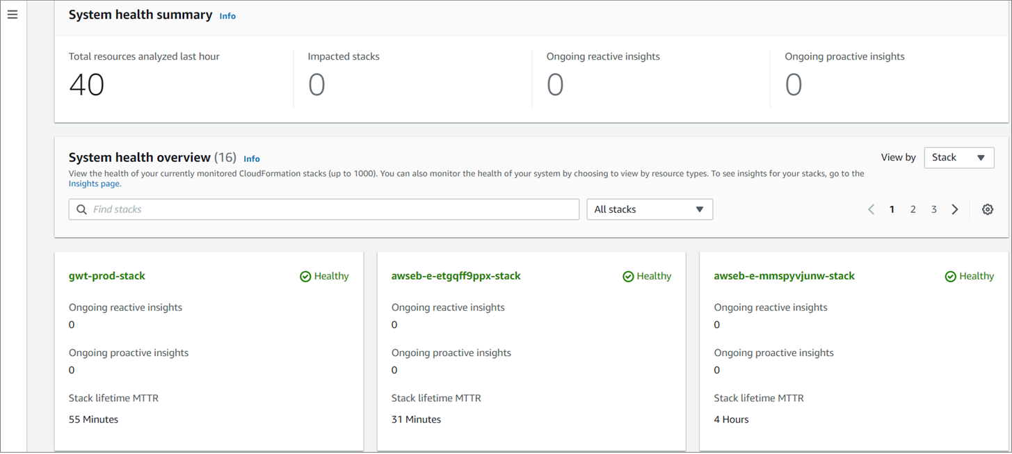Open Info link beside System health summary

(227, 16)
